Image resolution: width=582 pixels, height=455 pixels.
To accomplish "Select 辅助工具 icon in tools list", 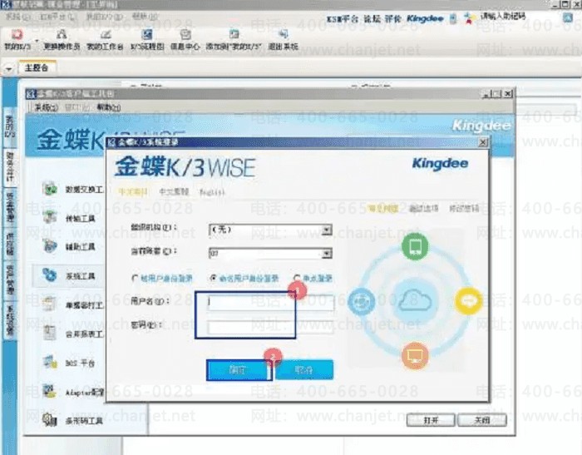I will point(49,246).
